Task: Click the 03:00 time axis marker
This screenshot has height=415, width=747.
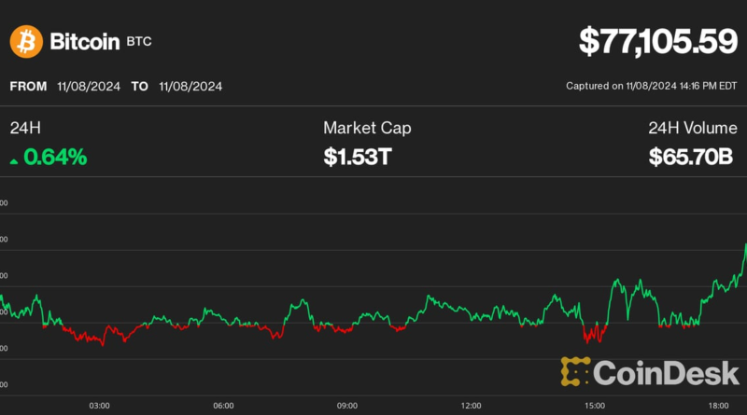Action: [x=100, y=406]
